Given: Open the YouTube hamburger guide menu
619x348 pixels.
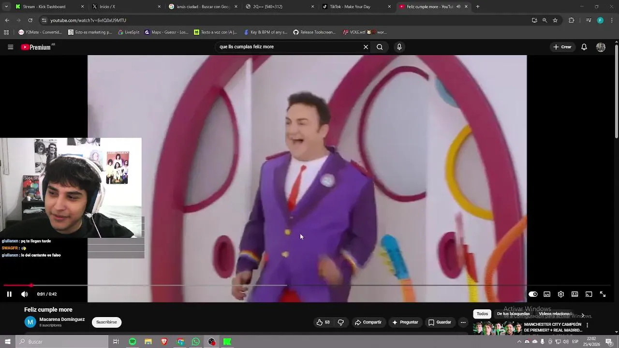Looking at the screenshot, I should 10,47.
